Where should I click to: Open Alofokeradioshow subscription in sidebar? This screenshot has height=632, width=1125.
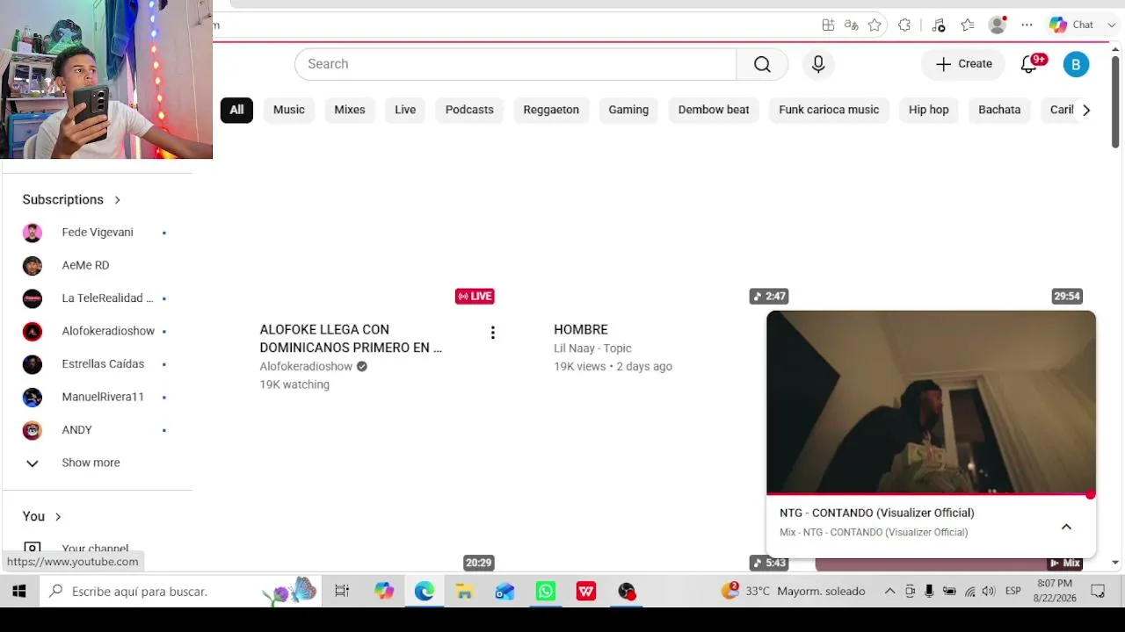[x=95, y=331]
